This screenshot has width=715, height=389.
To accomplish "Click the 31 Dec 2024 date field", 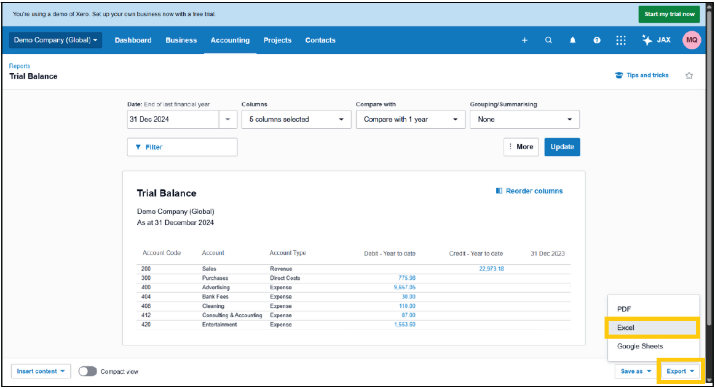I will pos(173,119).
